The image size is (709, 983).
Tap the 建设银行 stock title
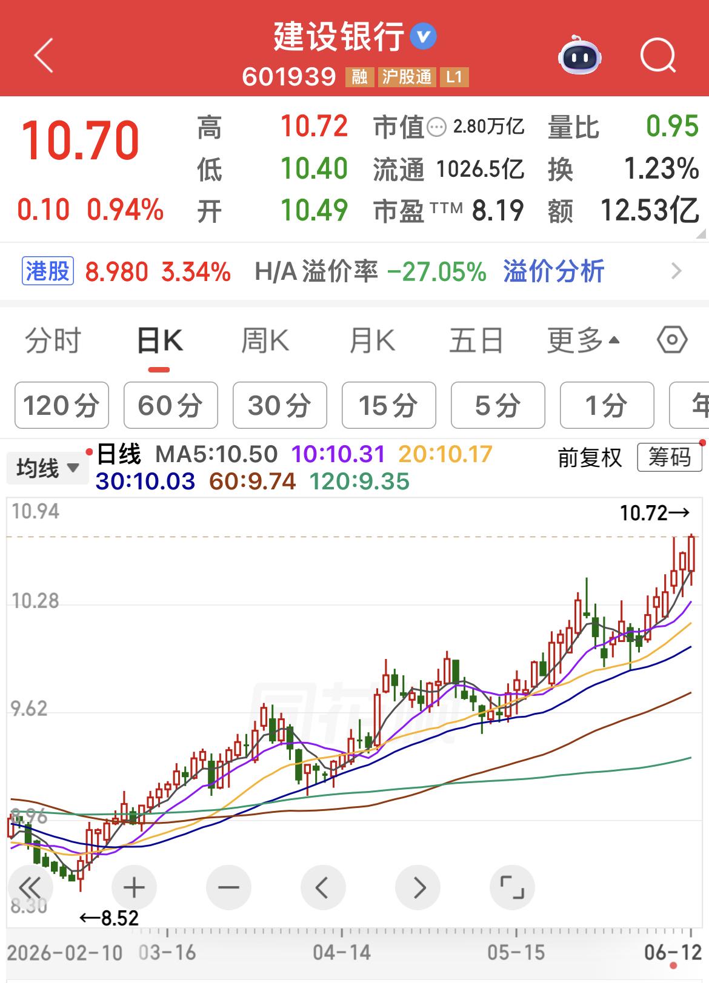(x=339, y=36)
